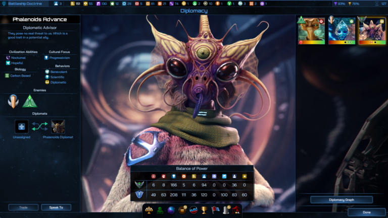Open the red tent market icon
388x218 pixels.
tap(236, 210)
